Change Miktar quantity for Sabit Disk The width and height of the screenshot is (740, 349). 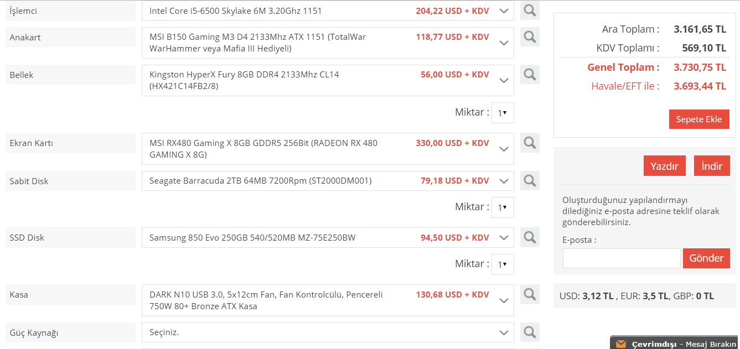coord(503,207)
